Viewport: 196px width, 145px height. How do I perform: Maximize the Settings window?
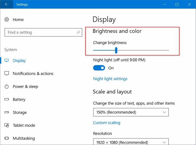point(177,4)
